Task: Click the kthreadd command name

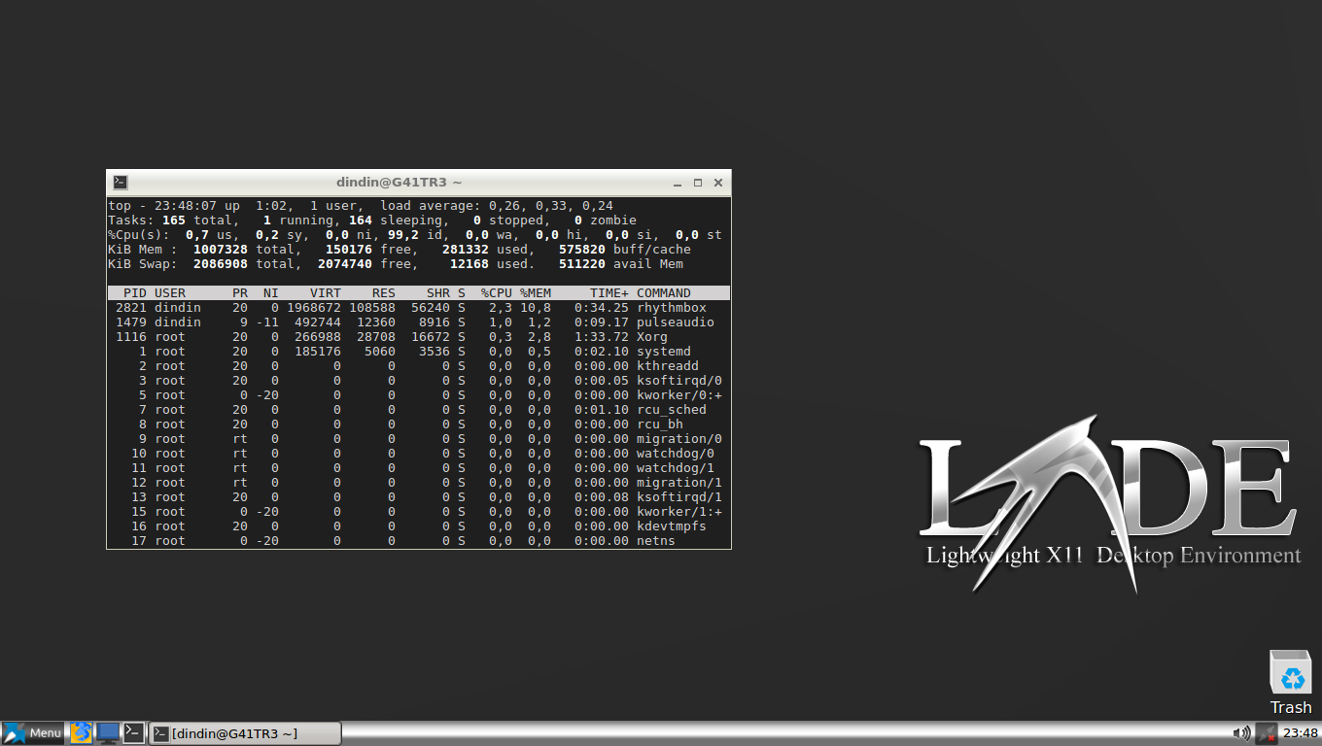Action: click(x=668, y=366)
